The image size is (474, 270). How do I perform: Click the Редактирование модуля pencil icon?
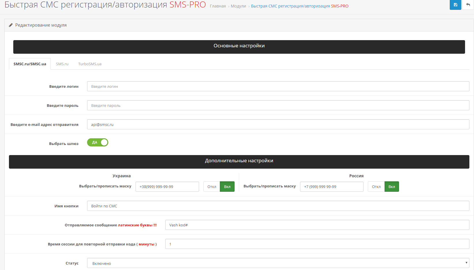11,25
